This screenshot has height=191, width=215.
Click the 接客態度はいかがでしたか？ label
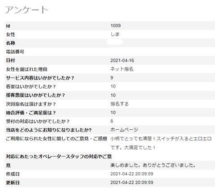pyautogui.click(x=35, y=95)
